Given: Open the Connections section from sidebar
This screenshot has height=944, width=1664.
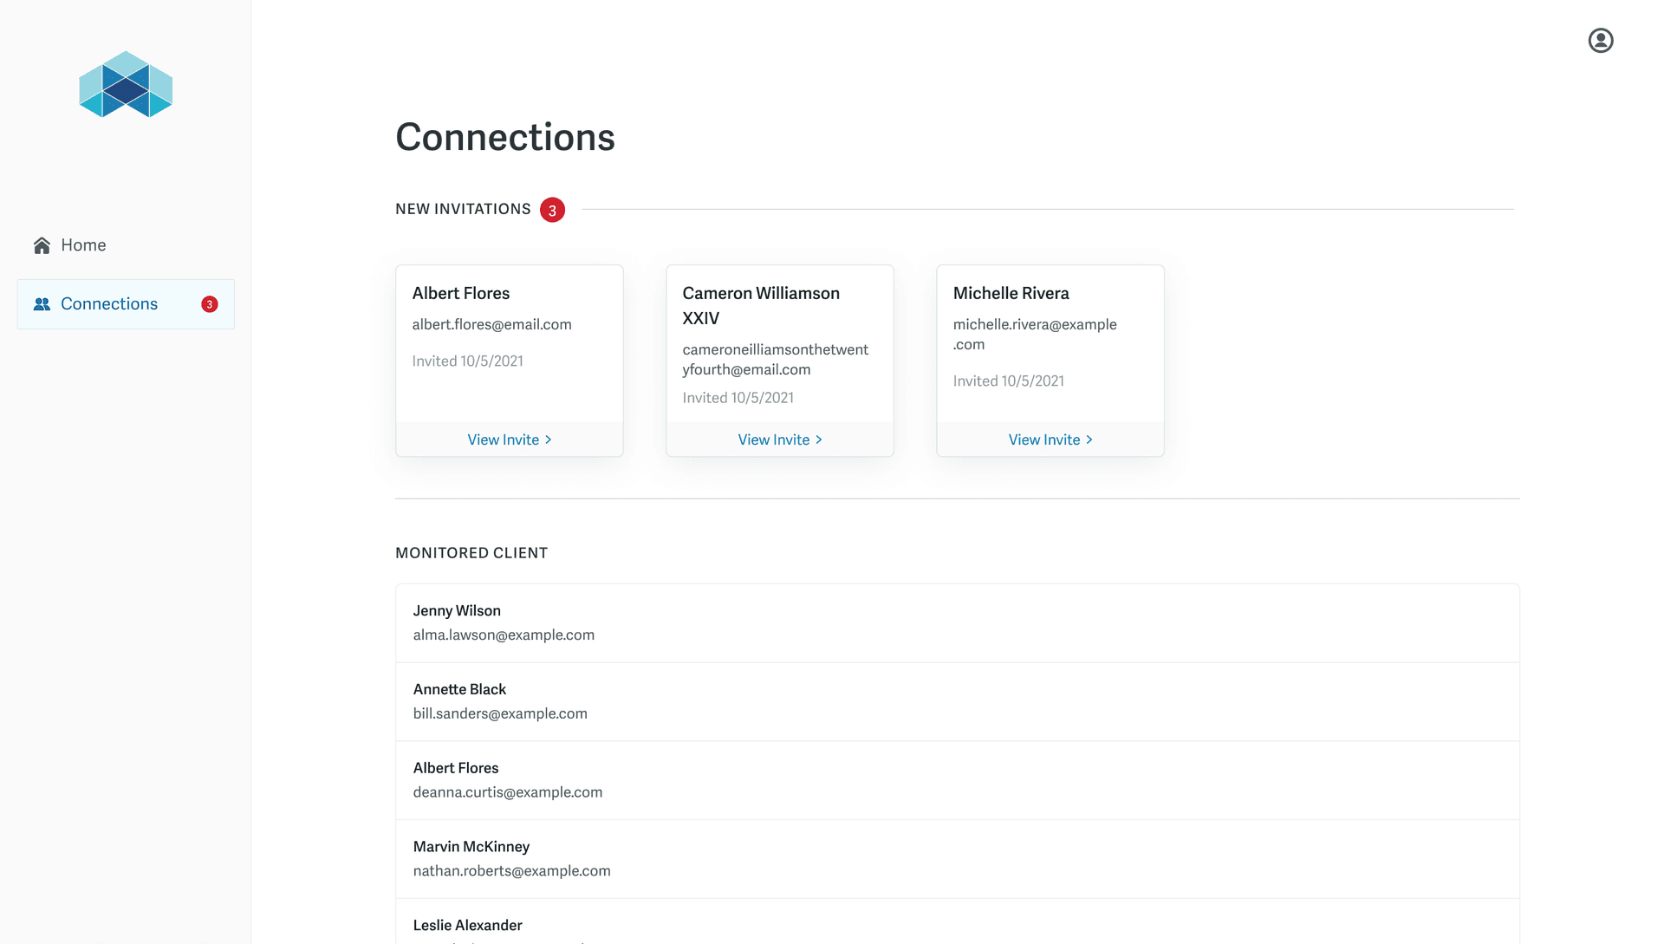Looking at the screenshot, I should [108, 303].
